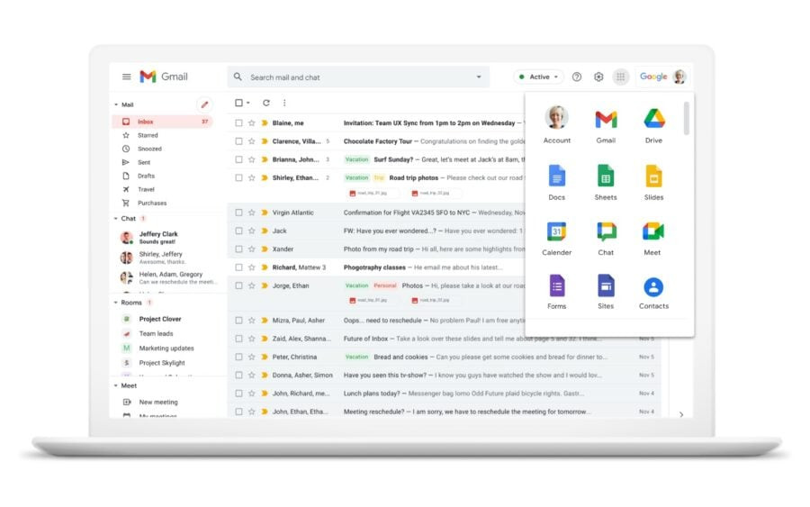Open Account in the apps panel
Image resolution: width=810 pixels, height=507 pixels.
point(557,118)
